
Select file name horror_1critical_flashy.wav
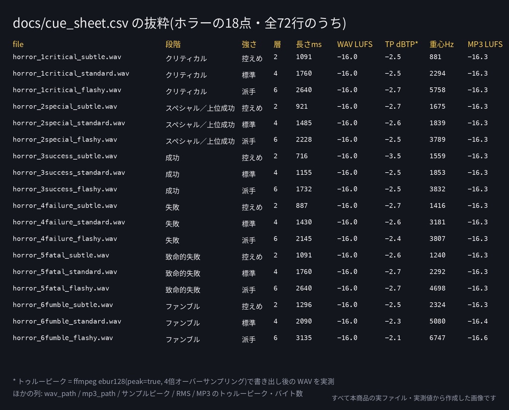tap(67, 90)
